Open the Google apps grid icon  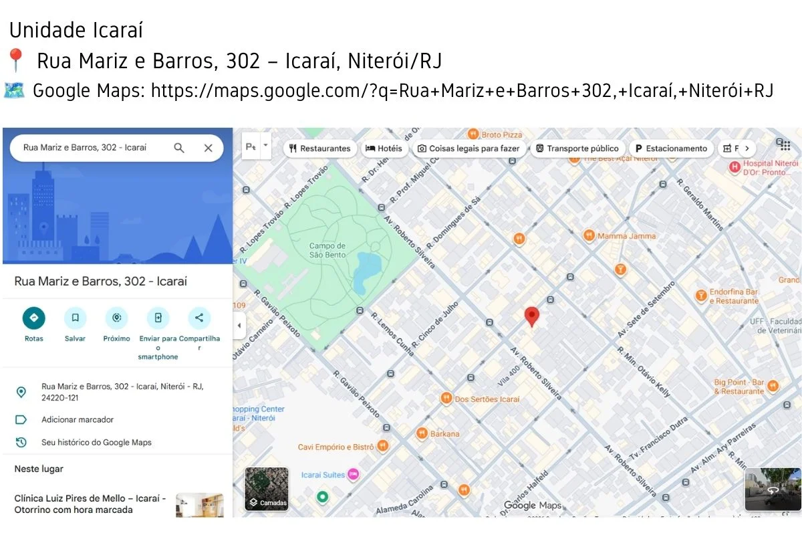[x=785, y=144]
